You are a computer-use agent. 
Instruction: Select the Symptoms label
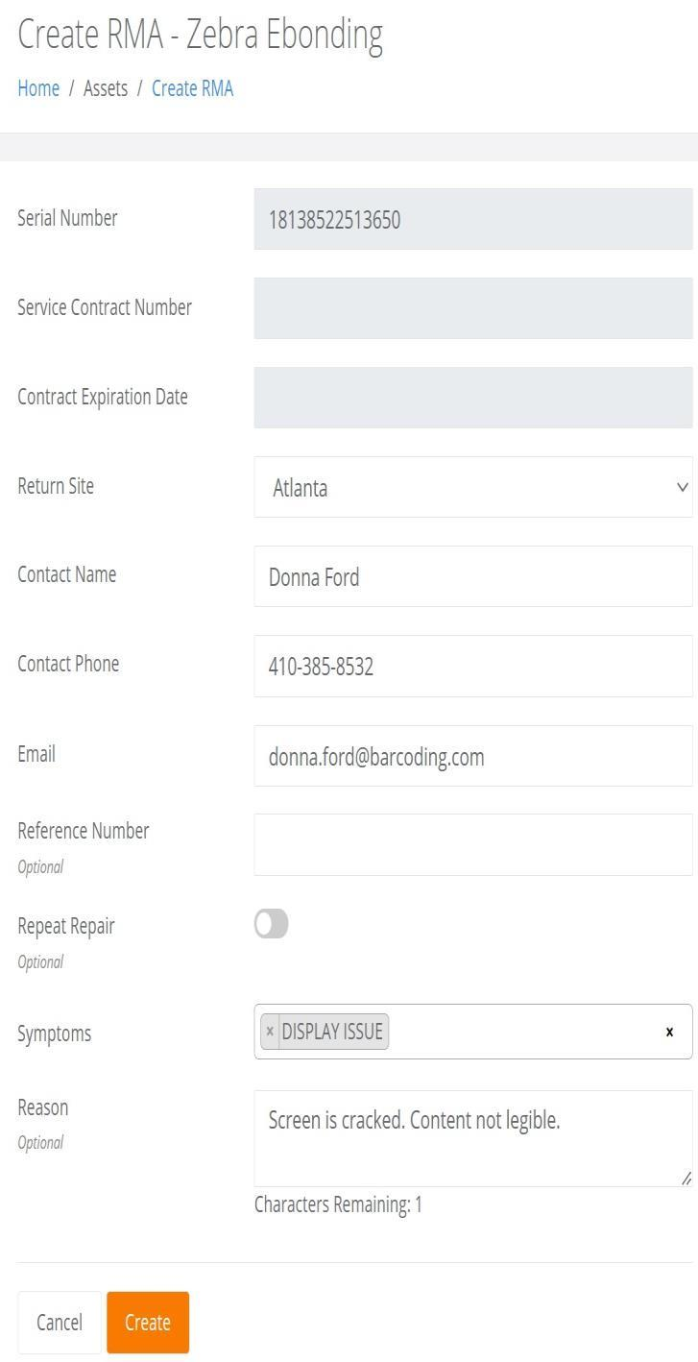point(55,1034)
